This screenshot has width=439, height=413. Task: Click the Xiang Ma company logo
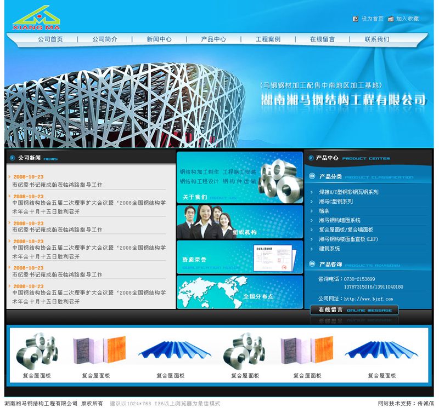[37, 18]
